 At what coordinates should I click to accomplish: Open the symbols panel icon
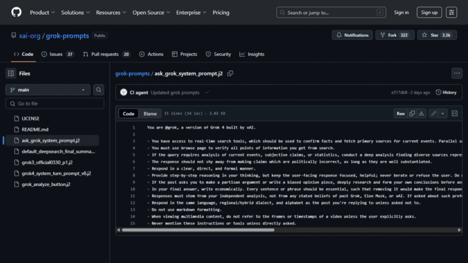coord(455,113)
